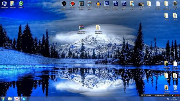Launch the Bandicam desktop shortcut

point(73,4)
